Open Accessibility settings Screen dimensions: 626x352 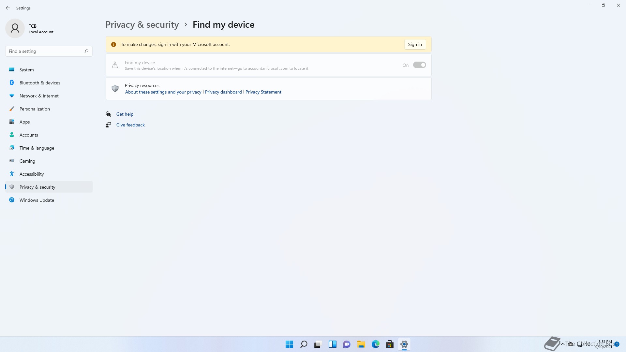[x=49, y=174]
